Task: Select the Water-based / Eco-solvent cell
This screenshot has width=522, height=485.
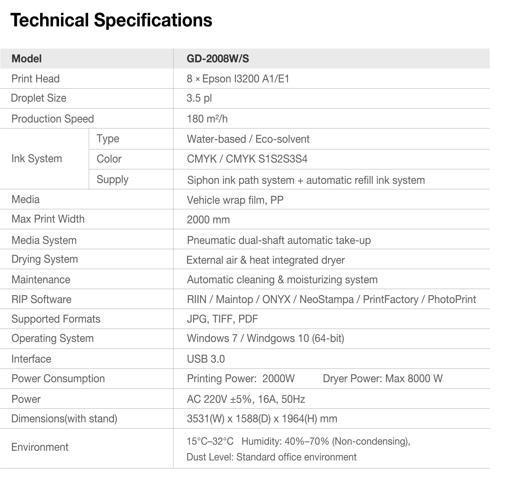Action: tap(248, 139)
